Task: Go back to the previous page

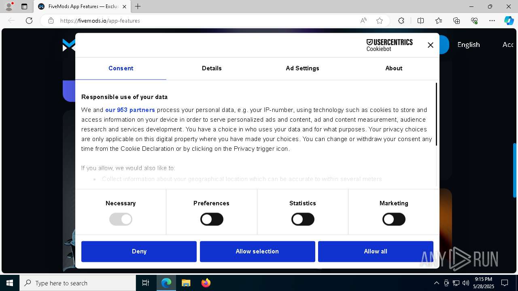Action: tap(11, 21)
